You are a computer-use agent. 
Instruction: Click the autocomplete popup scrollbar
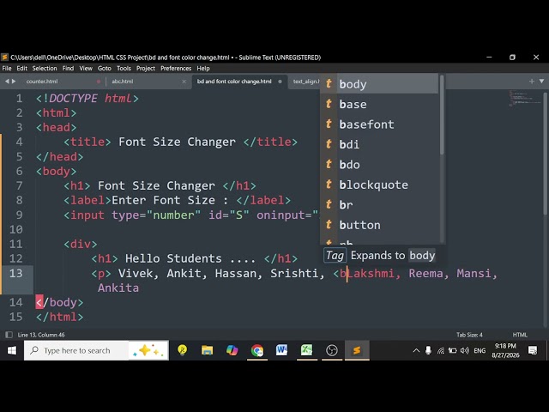coord(442,115)
